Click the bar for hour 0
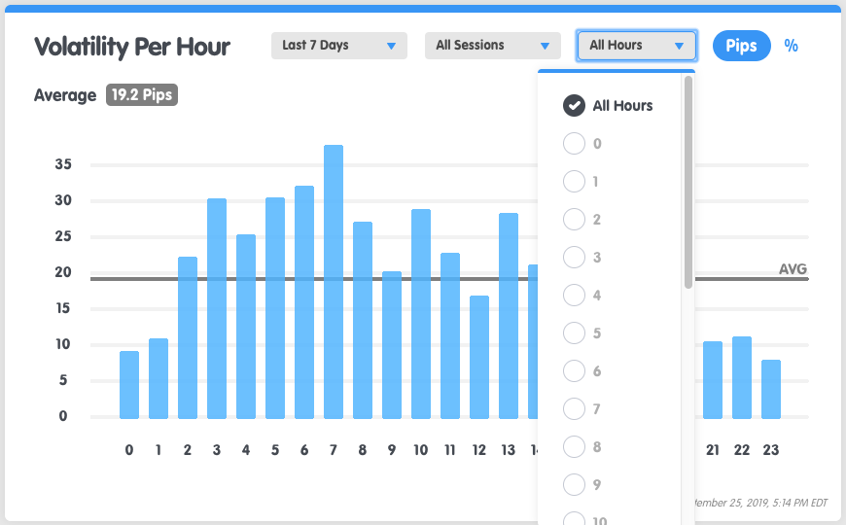 click(x=129, y=385)
